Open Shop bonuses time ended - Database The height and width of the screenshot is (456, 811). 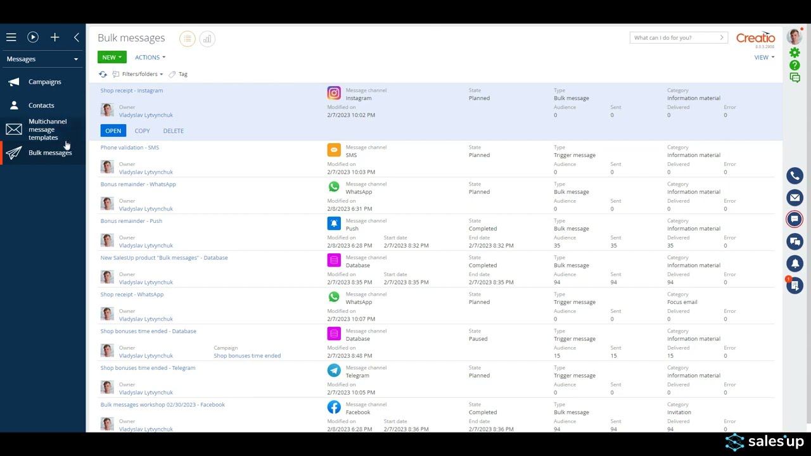tap(148, 331)
